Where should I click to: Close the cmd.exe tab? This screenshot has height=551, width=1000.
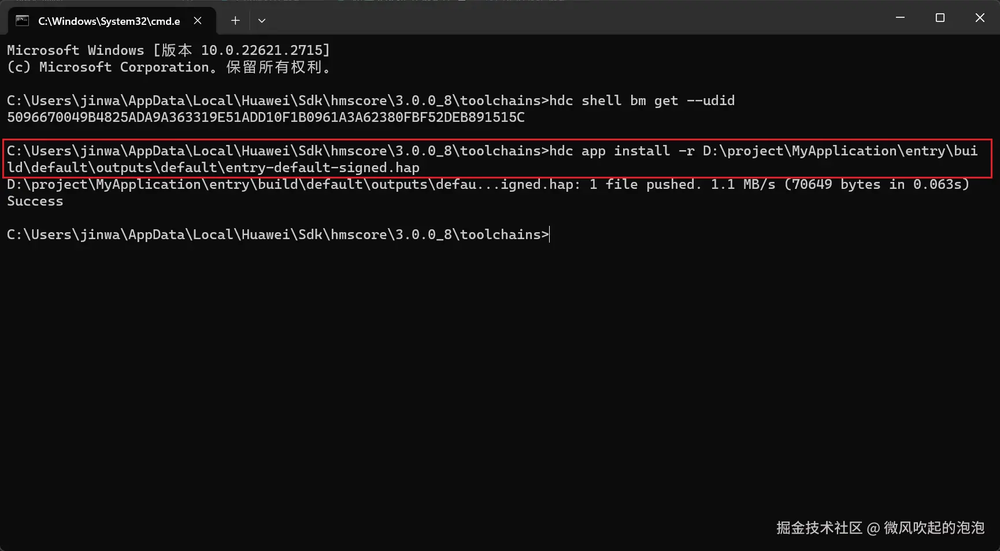[198, 21]
